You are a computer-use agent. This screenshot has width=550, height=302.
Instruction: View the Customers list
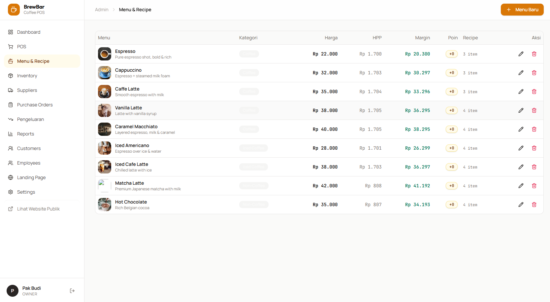[42, 148]
